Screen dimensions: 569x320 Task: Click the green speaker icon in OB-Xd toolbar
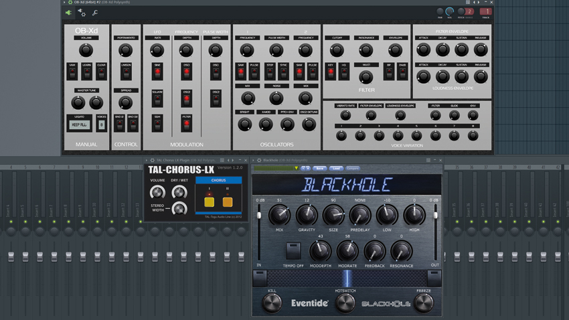(x=68, y=13)
